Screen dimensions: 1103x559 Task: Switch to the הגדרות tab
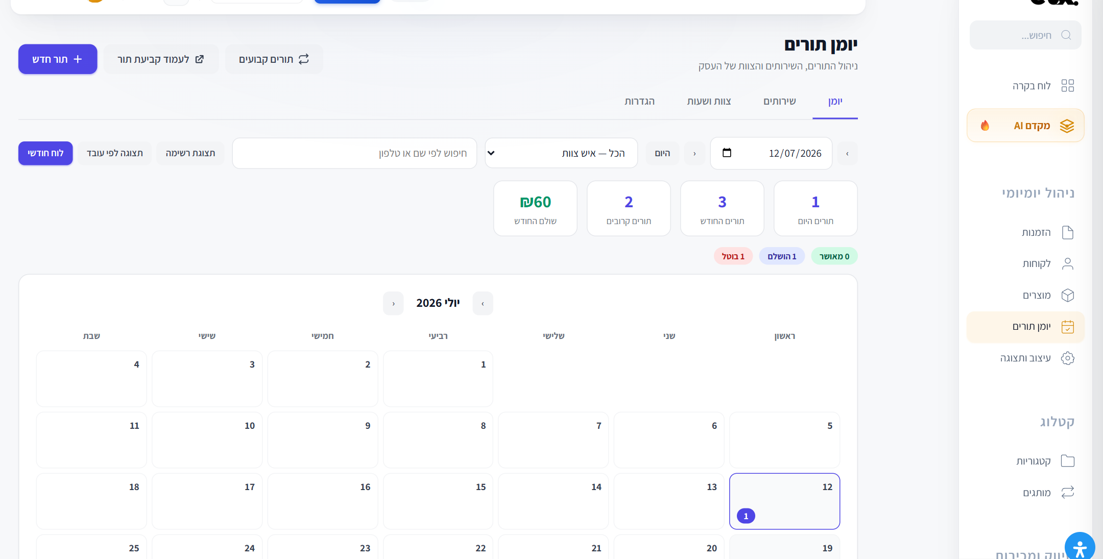tap(639, 101)
